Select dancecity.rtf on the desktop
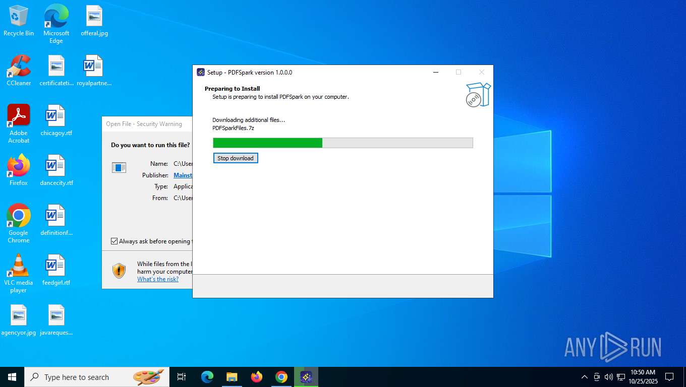Image resolution: width=686 pixels, height=387 pixels. point(56,170)
